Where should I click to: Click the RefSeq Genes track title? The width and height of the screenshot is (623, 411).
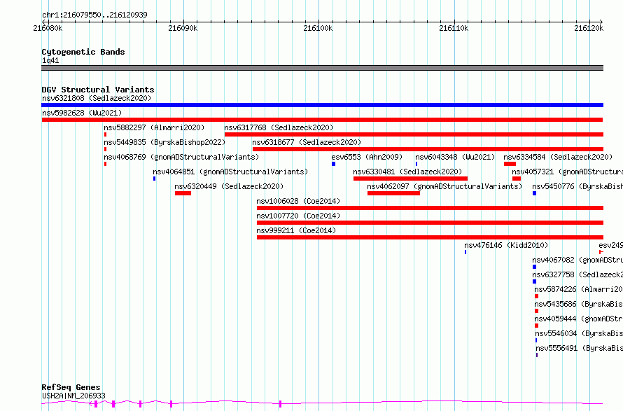71,388
